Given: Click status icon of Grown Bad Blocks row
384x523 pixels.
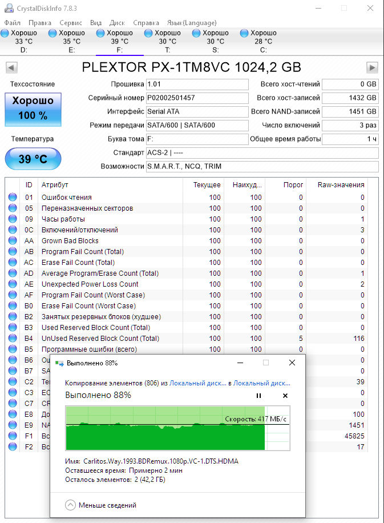Looking at the screenshot, I should [x=13, y=240].
